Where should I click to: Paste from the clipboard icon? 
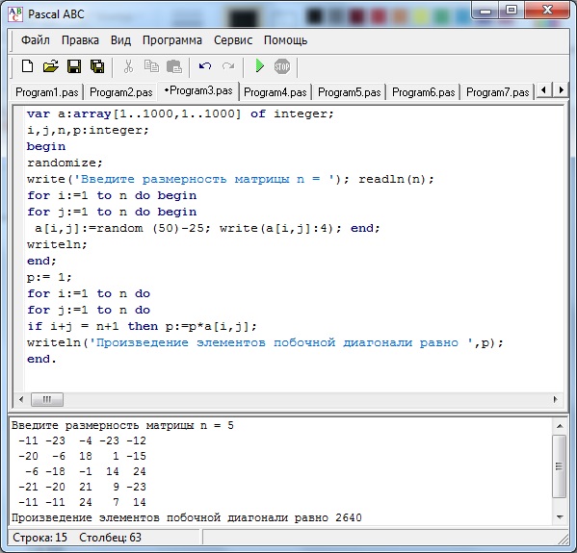pyautogui.click(x=174, y=66)
